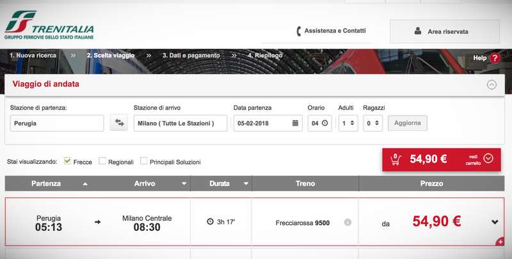
Task: Click the Stazione di partenza Perugia field
Action: [x=57, y=123]
